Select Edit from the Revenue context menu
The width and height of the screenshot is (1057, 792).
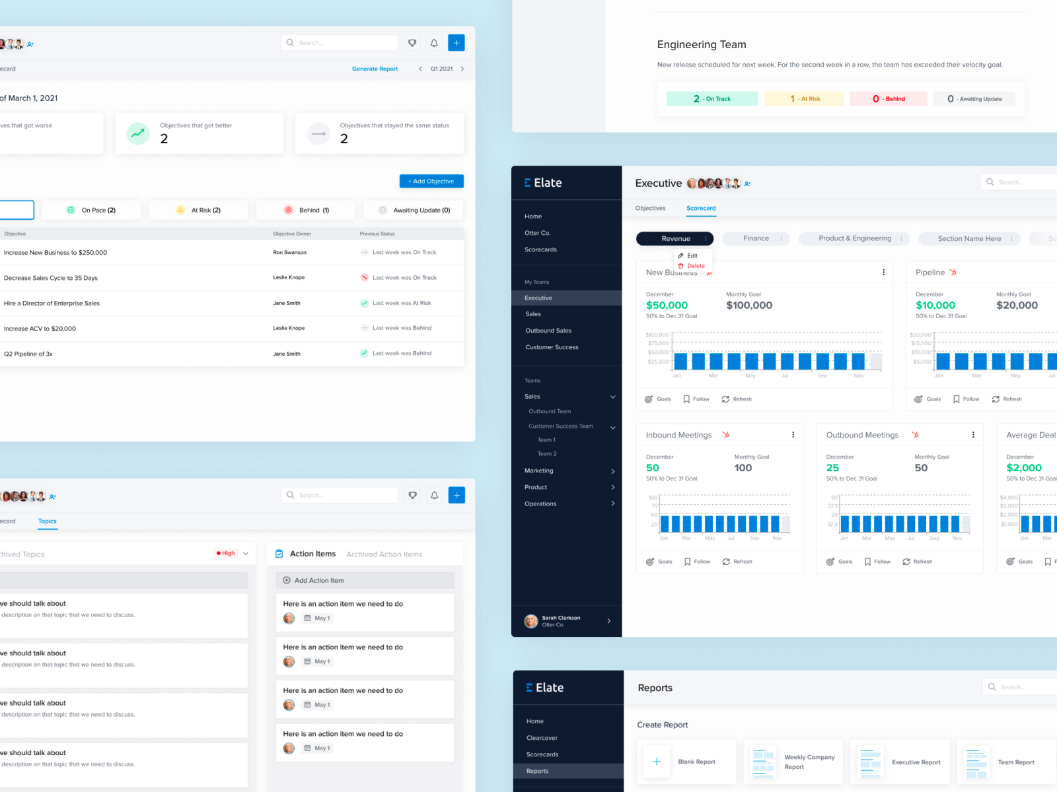tap(691, 255)
